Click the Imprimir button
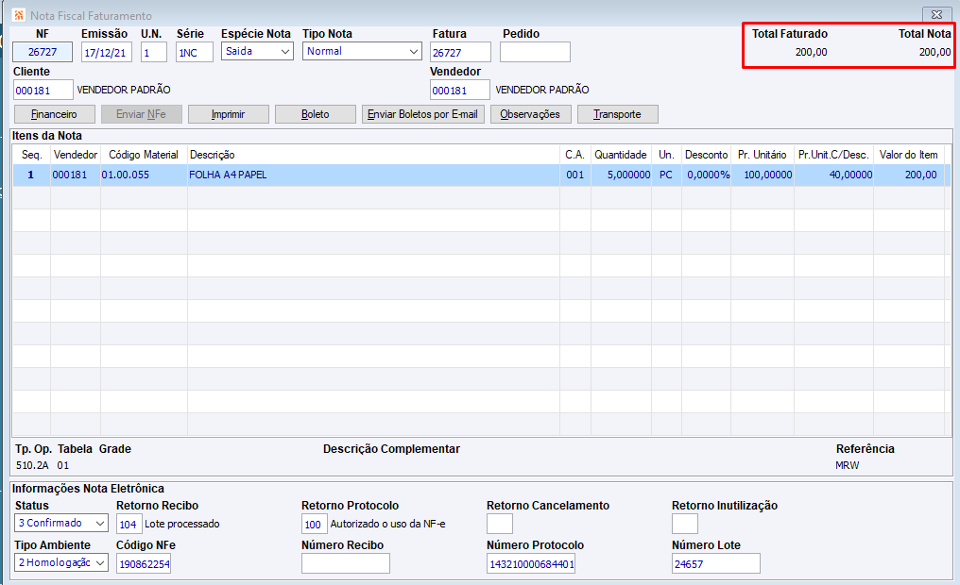Viewport: 960px width, 585px height. (229, 114)
